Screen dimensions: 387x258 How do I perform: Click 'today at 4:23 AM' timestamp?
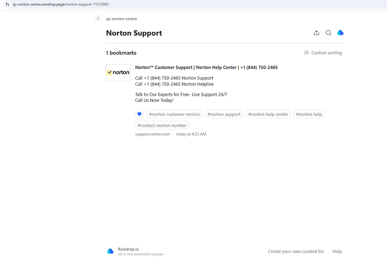(191, 134)
